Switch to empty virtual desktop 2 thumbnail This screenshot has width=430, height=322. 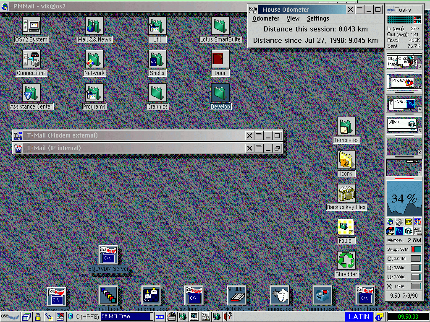pos(404,146)
